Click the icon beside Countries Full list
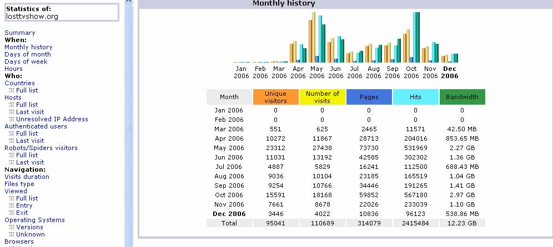 click(11, 90)
